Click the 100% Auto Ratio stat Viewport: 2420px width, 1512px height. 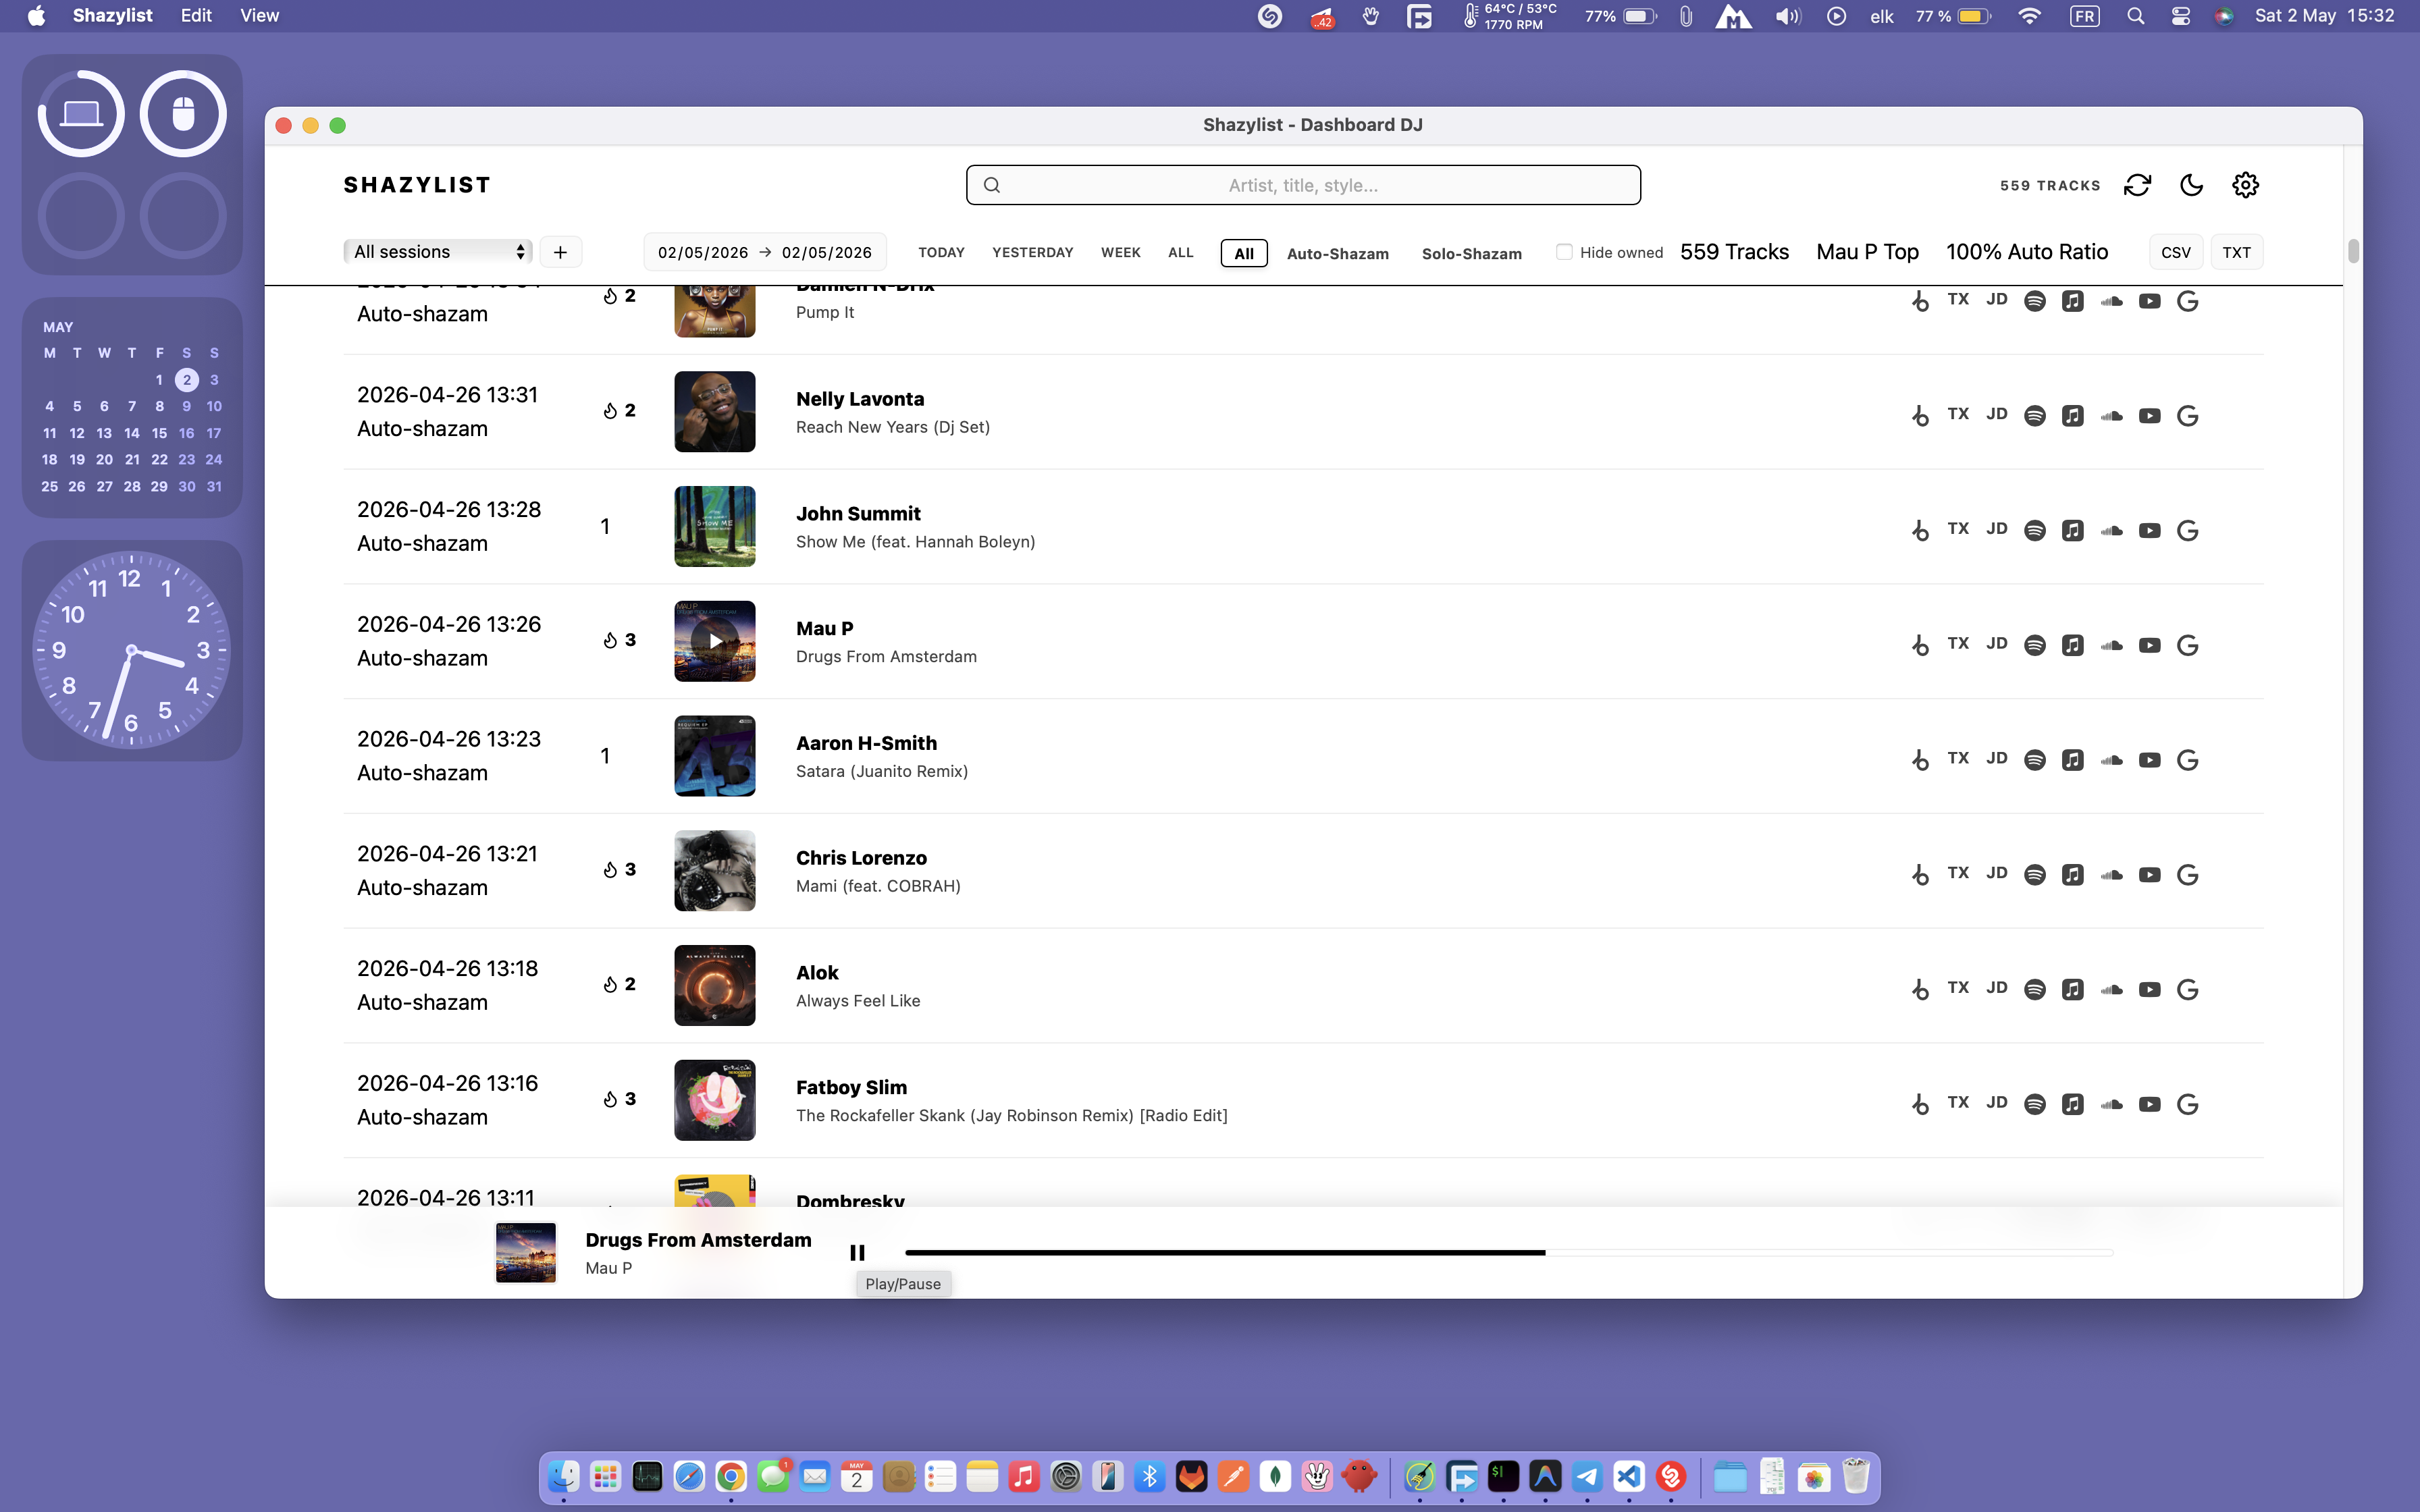[2027, 252]
